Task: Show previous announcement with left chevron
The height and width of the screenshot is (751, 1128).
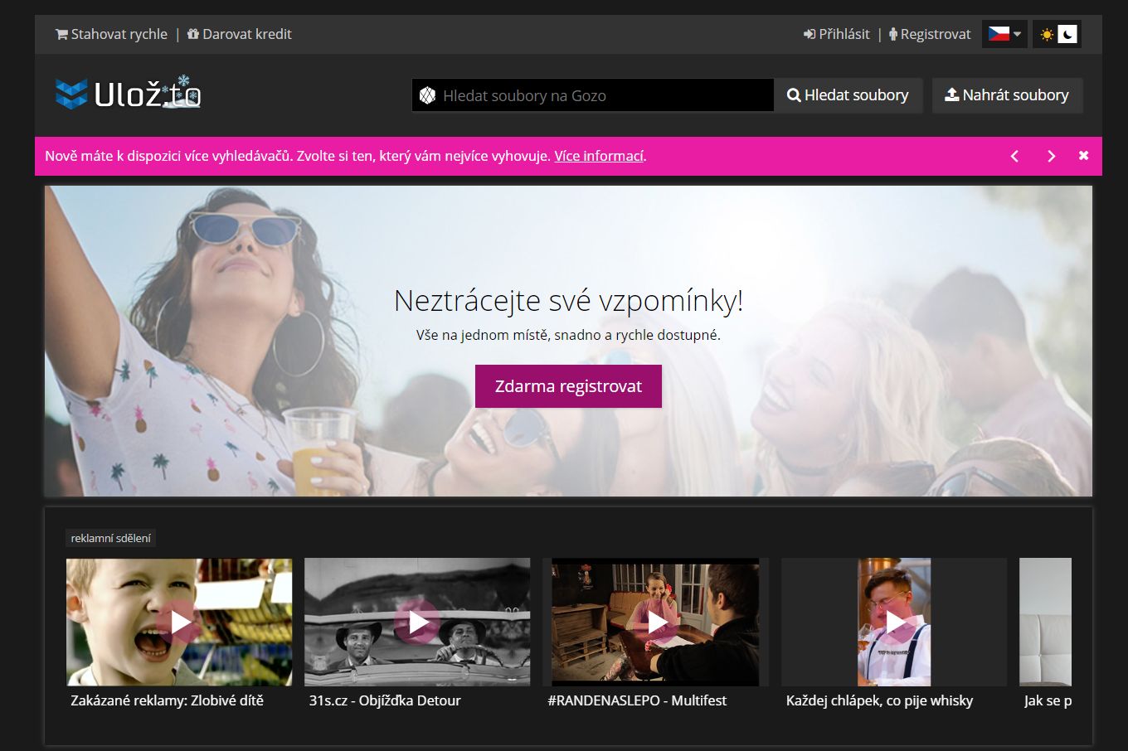Action: [x=1014, y=156]
